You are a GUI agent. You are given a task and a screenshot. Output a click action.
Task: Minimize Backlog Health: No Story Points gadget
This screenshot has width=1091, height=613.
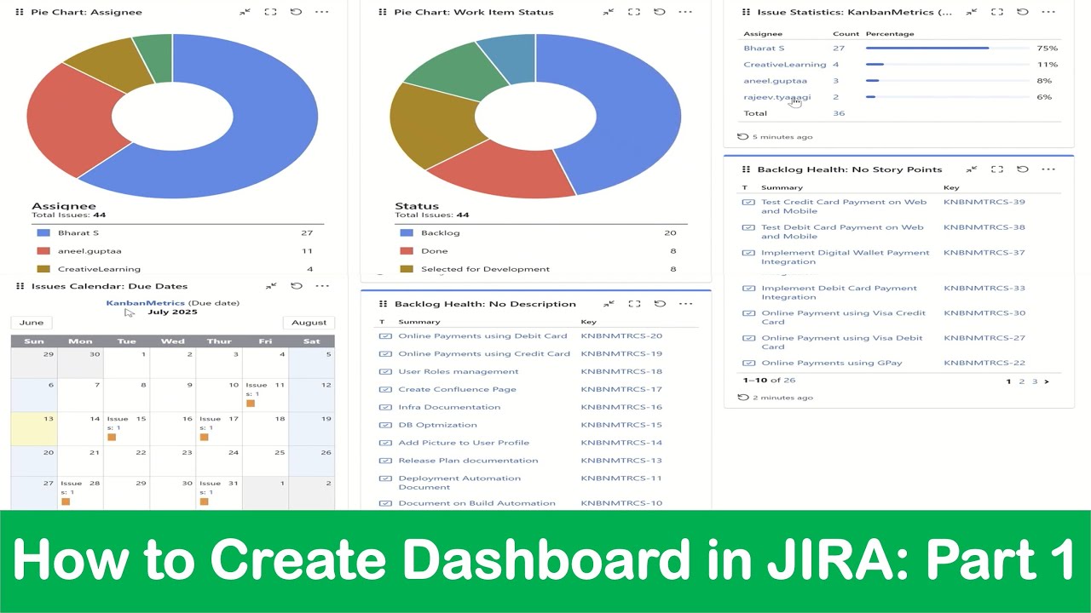tap(971, 169)
